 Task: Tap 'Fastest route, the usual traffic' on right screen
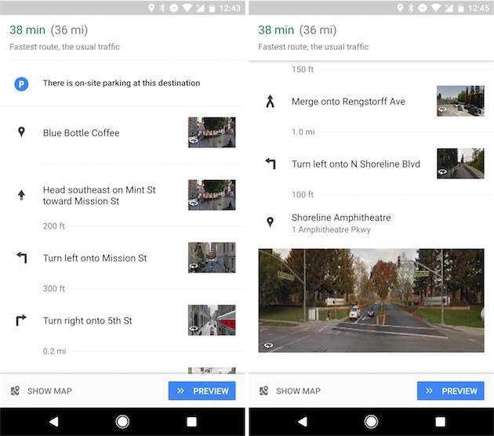click(313, 47)
